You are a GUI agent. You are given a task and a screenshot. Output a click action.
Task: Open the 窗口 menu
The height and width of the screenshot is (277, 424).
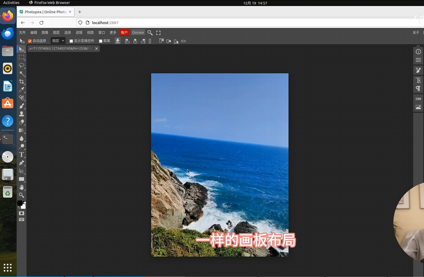102,33
